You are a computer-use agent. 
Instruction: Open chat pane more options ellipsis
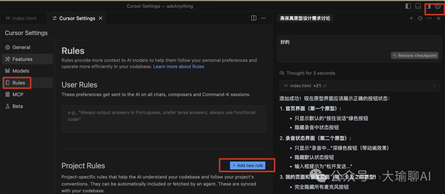tap(429, 18)
